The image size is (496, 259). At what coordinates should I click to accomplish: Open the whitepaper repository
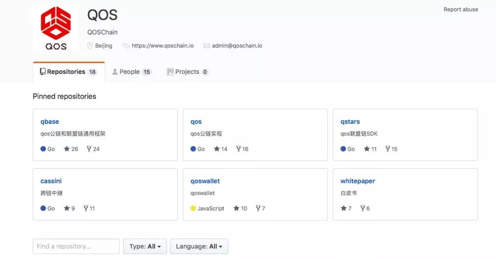[358, 181]
